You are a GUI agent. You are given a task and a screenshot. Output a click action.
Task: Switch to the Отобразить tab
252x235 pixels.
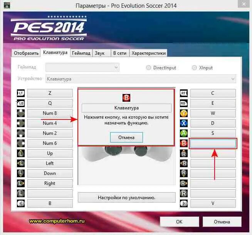coord(26,53)
